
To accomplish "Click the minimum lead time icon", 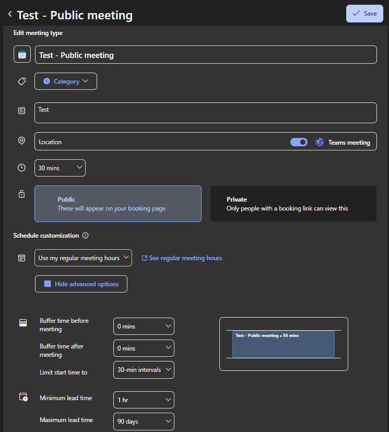I will click(23, 397).
